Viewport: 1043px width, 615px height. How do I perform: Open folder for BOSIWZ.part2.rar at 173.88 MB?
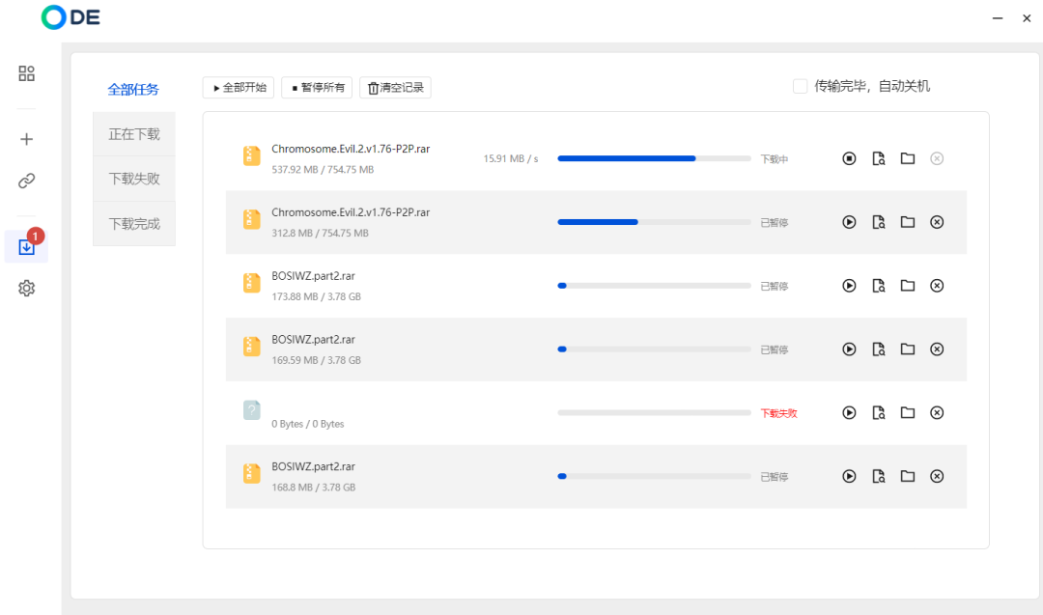908,286
